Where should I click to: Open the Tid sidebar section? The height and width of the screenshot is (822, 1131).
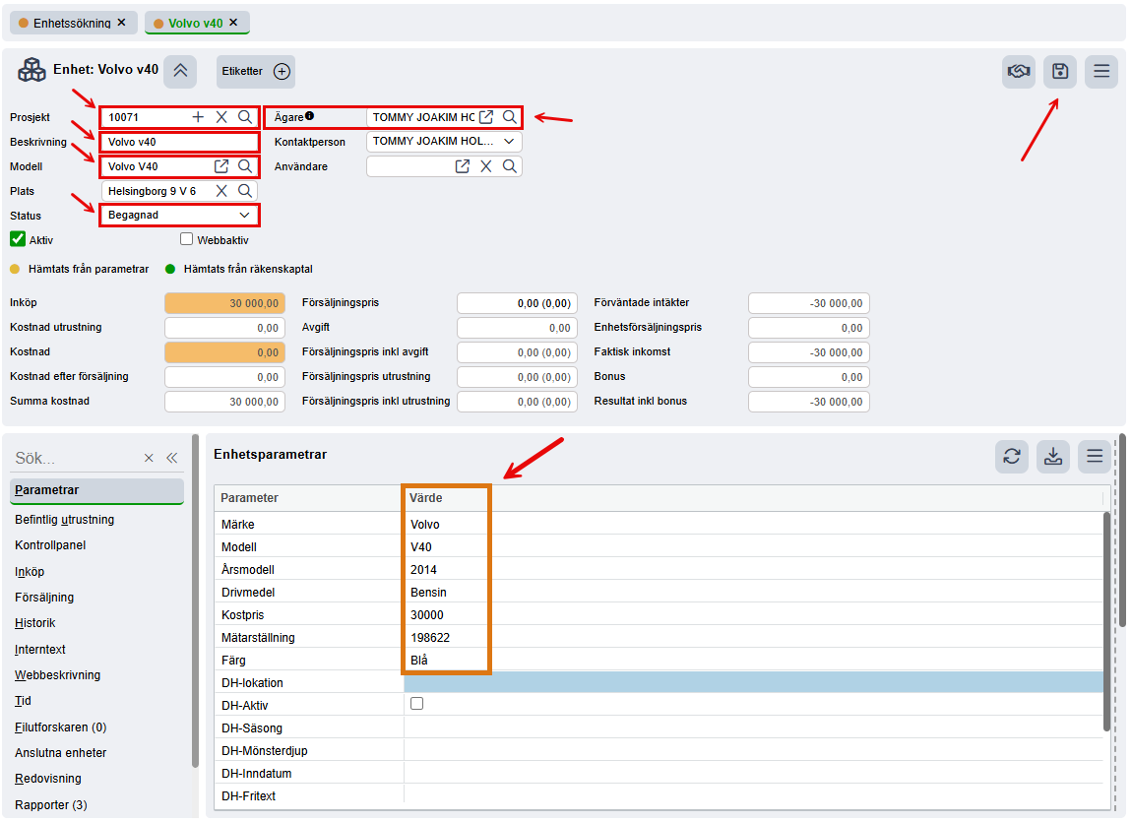(x=23, y=701)
